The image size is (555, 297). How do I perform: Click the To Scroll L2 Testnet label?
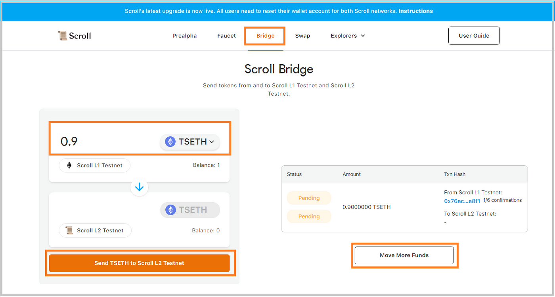[470, 214]
